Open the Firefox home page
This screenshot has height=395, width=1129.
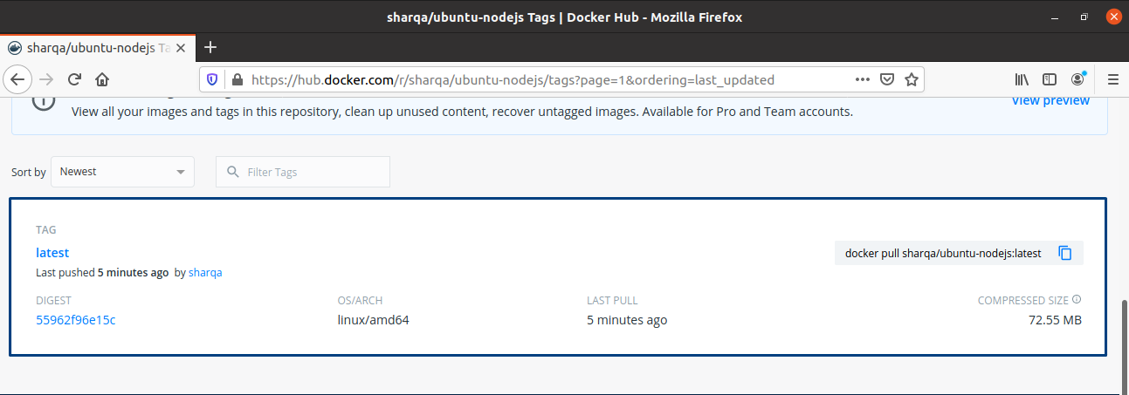click(102, 79)
